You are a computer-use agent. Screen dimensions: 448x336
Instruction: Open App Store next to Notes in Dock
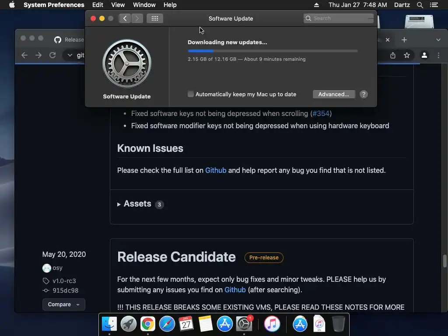pos(225,324)
